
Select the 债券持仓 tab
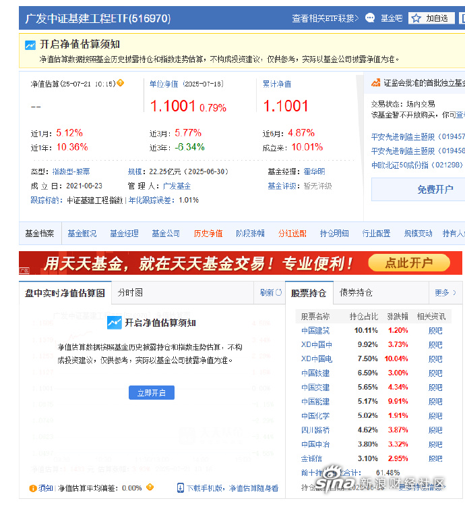click(356, 292)
